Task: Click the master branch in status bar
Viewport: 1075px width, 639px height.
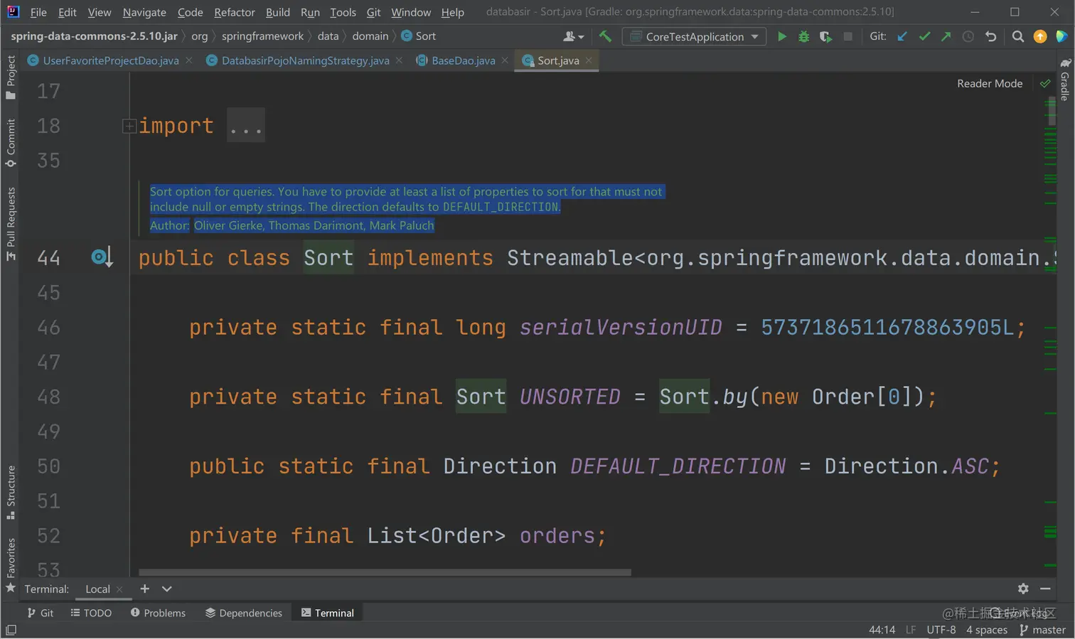Action: pos(1042,630)
